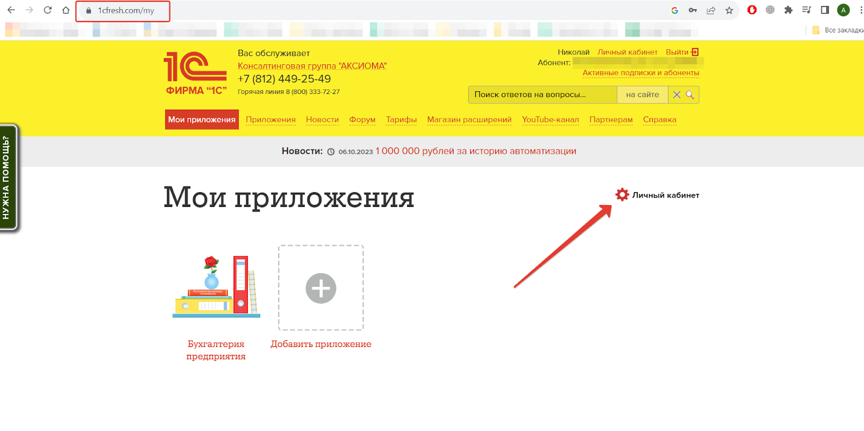Open the Opera red extension icon
Screen dimensions: 864x431
[x=752, y=10]
